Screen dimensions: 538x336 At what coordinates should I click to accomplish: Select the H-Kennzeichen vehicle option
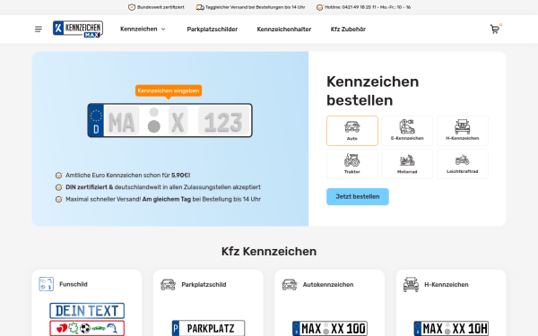(x=462, y=131)
